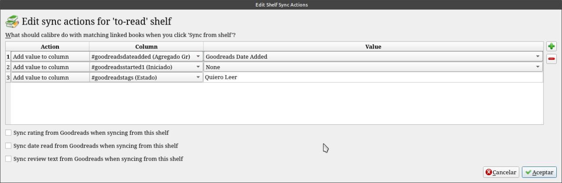Select row 3 by its row number
Screen dimensions: 562x183
coord(8,78)
